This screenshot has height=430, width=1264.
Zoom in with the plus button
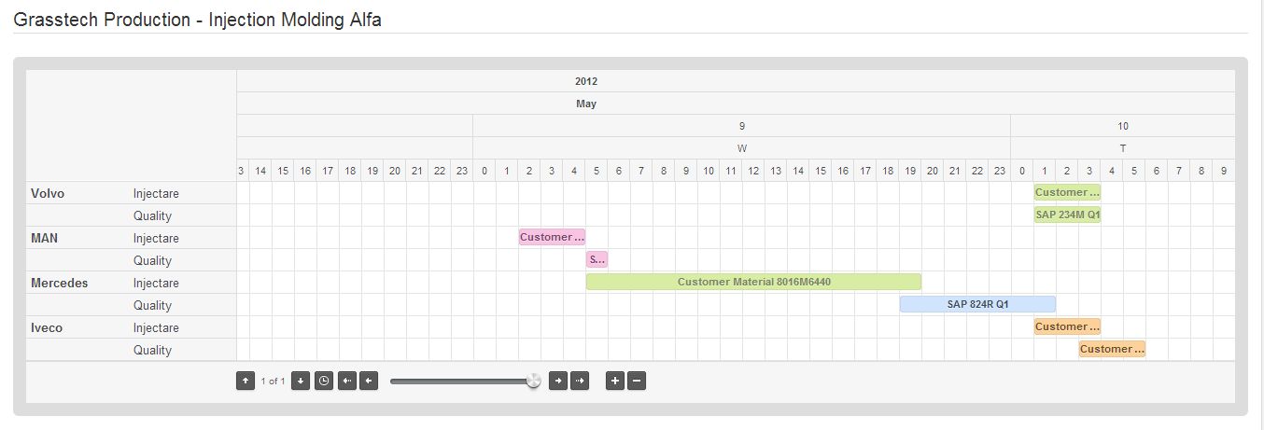coord(615,381)
